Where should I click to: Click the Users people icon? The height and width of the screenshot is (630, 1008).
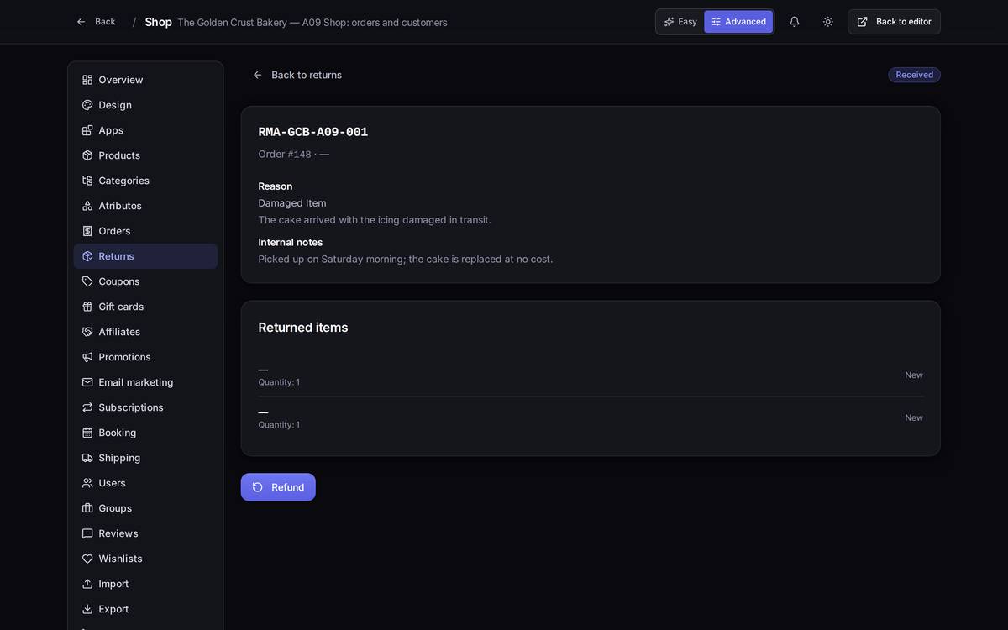(87, 483)
